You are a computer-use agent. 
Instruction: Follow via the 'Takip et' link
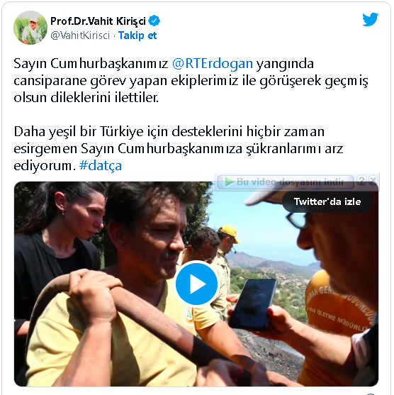click(137, 35)
